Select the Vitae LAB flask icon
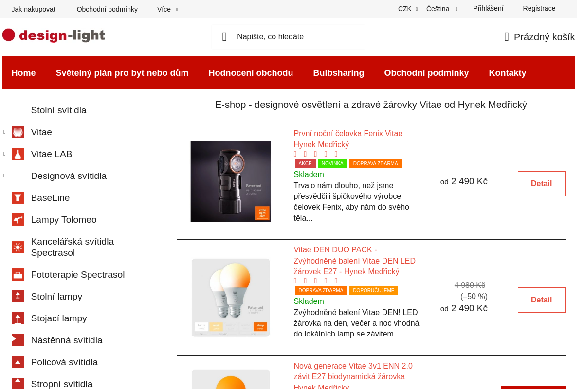This screenshot has height=389, width=584. [x=18, y=154]
